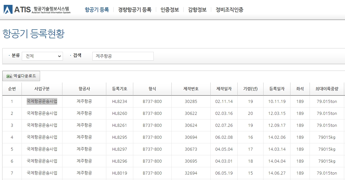Viewport: 345px width, 180px height.
Task: Select the B737-800 cell for HL8295
Action: [152, 137]
